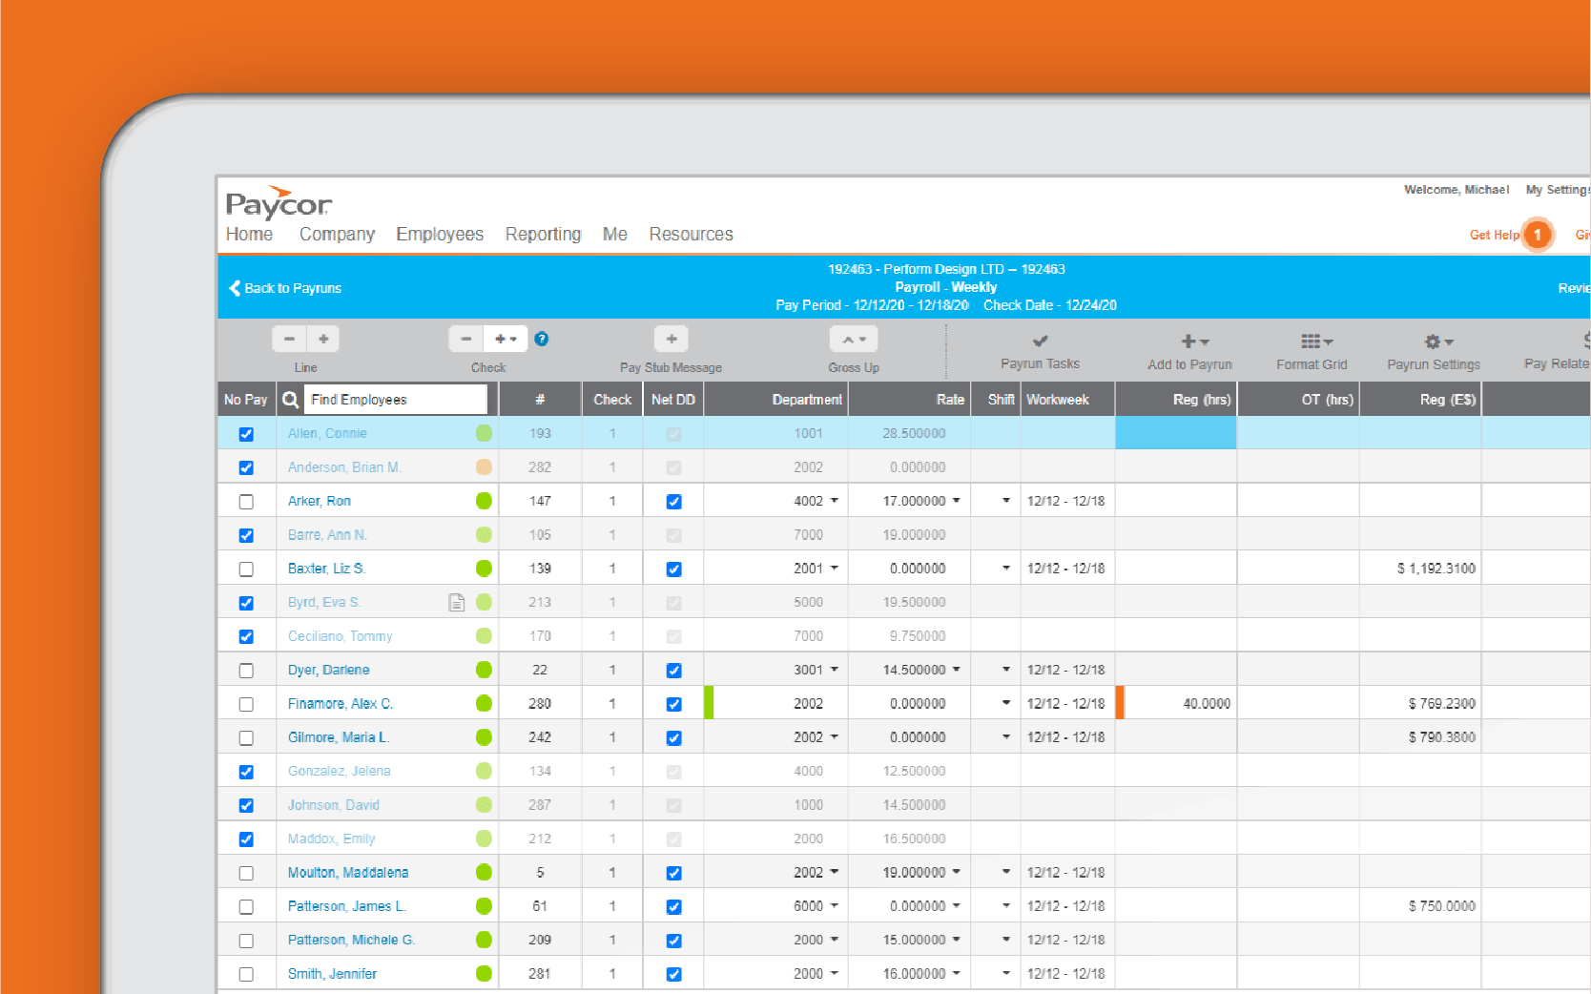This screenshot has height=994, width=1591.
Task: Add a Pay Stub Message
Action: [x=672, y=339]
